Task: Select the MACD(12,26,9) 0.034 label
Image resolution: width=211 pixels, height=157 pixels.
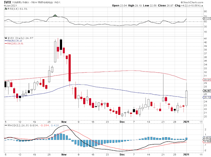Action: [x=22, y=125]
